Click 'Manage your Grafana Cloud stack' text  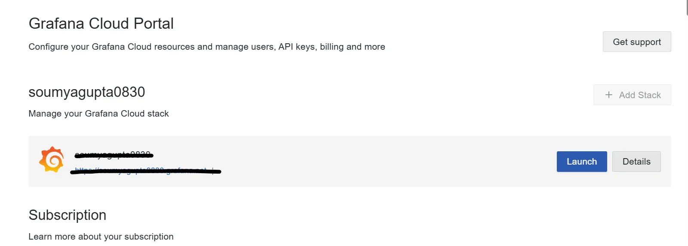(x=98, y=114)
